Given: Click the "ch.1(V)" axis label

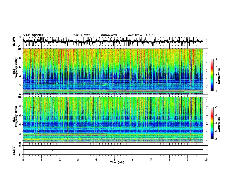Looking at the screenshot, I should pos(14,42).
